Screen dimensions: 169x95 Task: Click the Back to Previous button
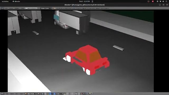click(x=31, y=8)
